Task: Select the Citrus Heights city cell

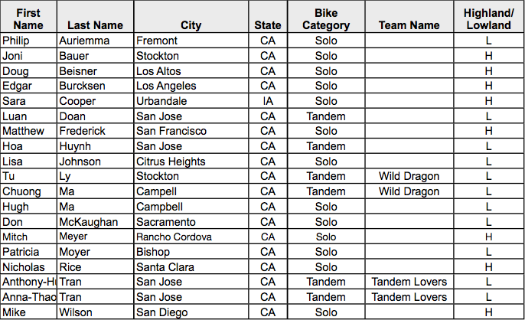Action: click(x=191, y=162)
